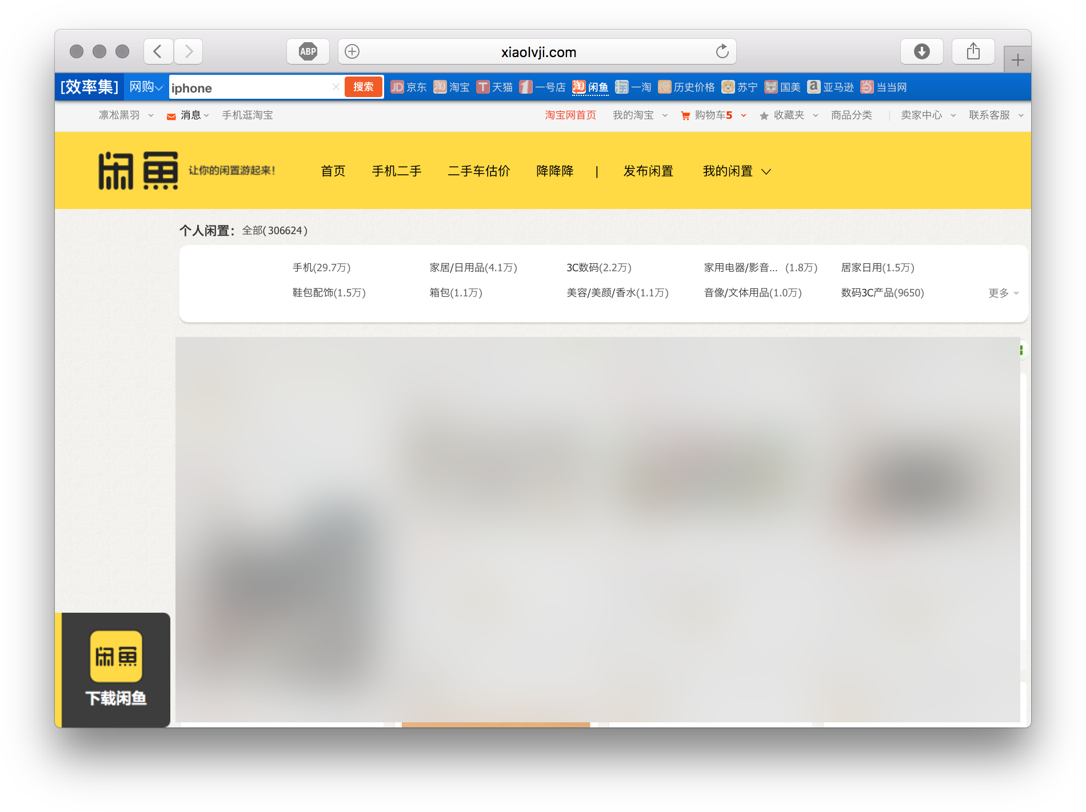Image resolution: width=1086 pixels, height=812 pixels.
Task: Select the 闲鱼 site shortcut
Action: [x=590, y=87]
